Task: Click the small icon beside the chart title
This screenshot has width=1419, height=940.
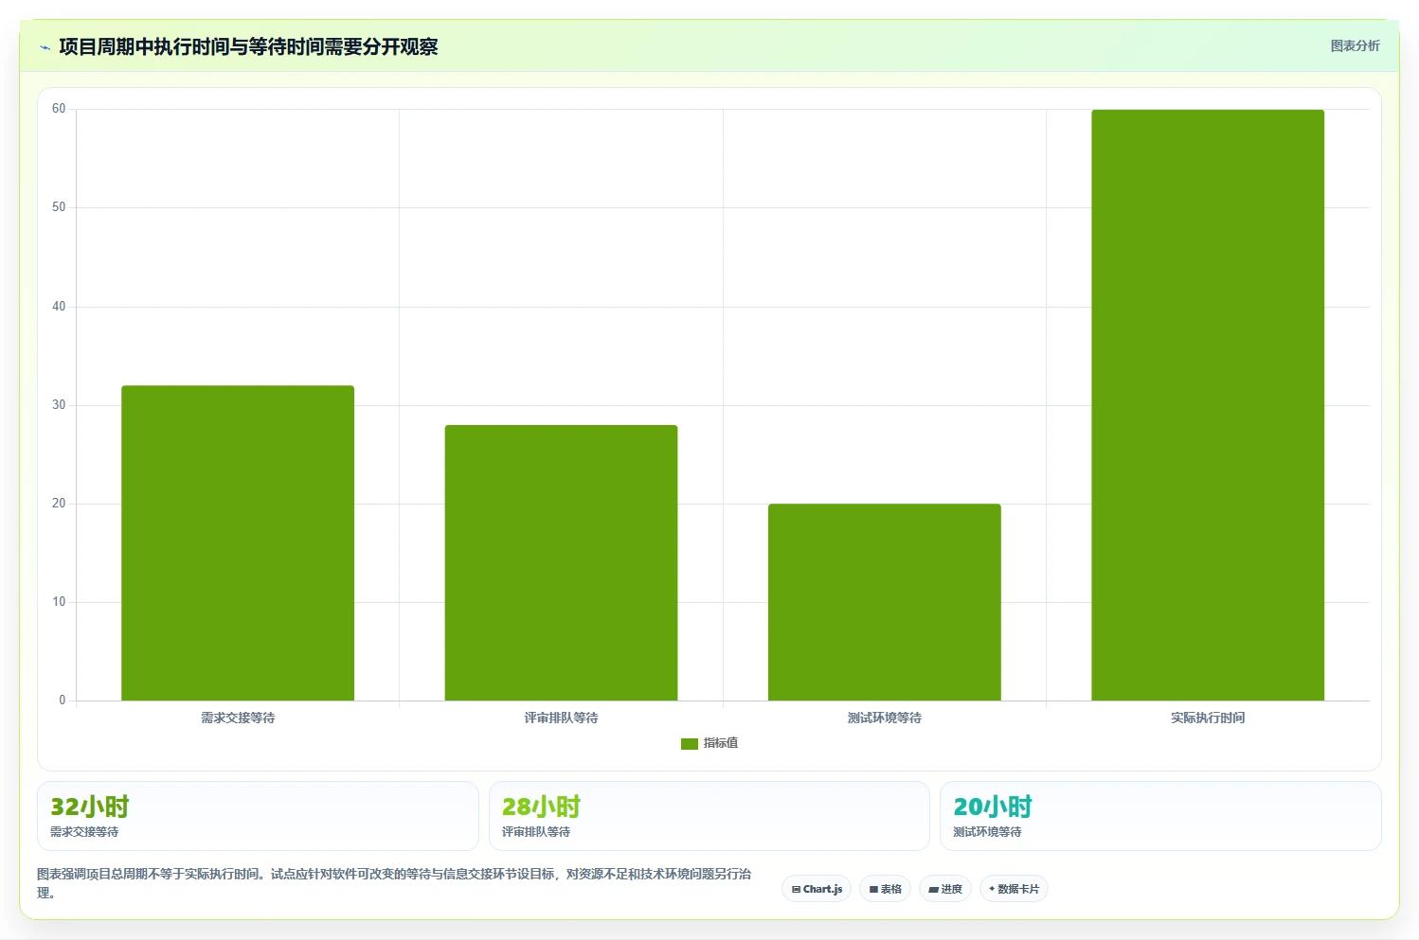Action: click(45, 47)
